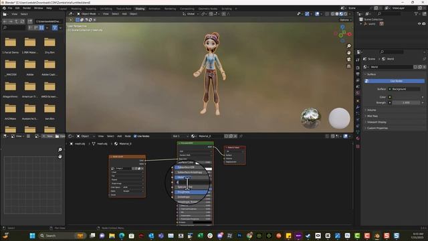Switch to the Layout workspace tab
428x241 pixels.
tap(63, 9)
